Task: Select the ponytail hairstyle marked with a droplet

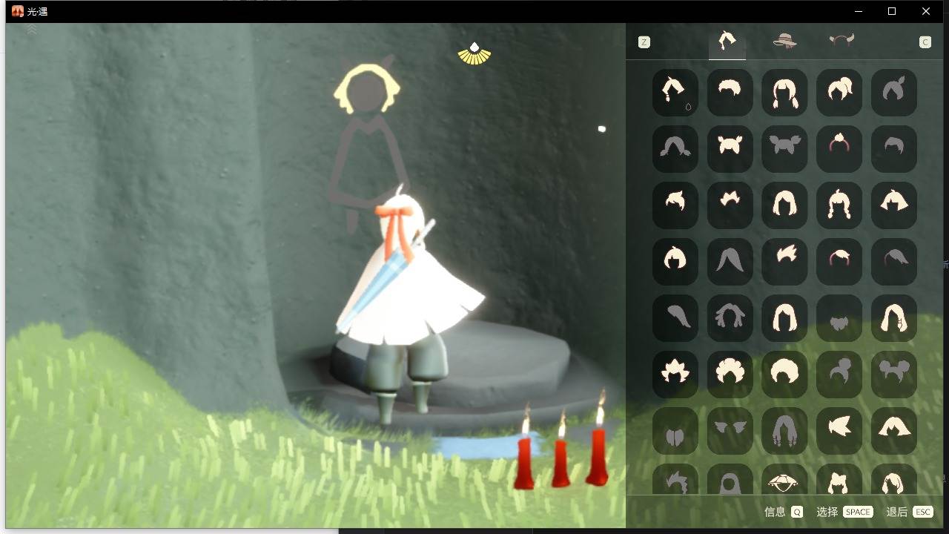Action: 675,93
